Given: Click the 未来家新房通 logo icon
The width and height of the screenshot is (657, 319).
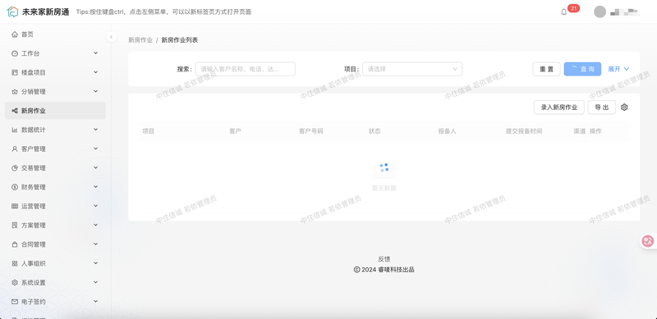Looking at the screenshot, I should coord(12,11).
